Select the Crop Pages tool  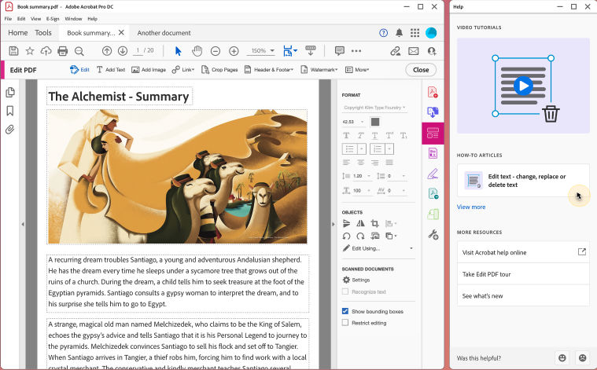coord(219,70)
